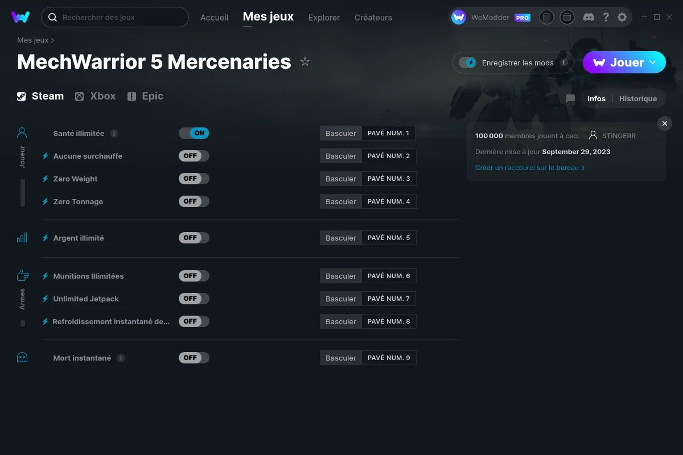Image resolution: width=683 pixels, height=455 pixels.
Task: Click the WeMod logo icon
Action: point(20,17)
